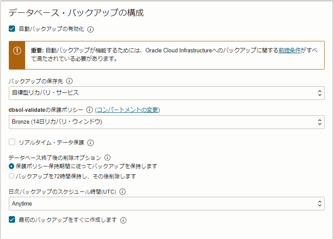Click the データベース・バックアップの構成 heading
Image resolution: width=333 pixels, height=239 pixels.
[x=76, y=13]
